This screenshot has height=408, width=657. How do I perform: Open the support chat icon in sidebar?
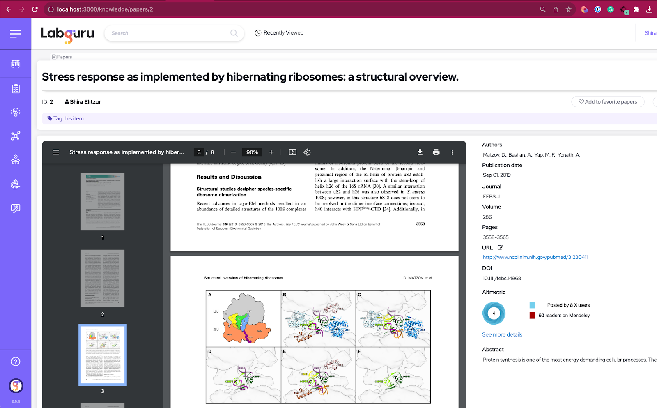[x=16, y=208]
